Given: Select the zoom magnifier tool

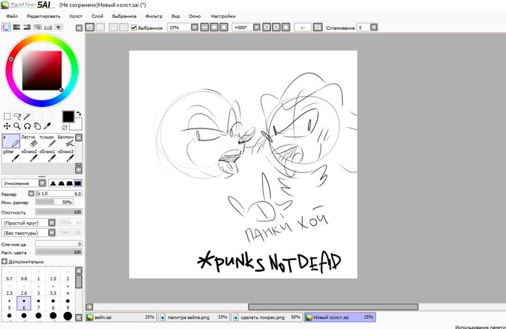Looking at the screenshot, I should tap(17, 126).
